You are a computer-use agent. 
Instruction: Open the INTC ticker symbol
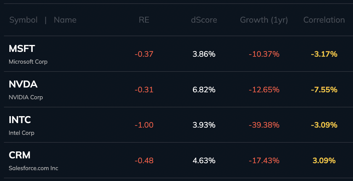click(x=20, y=120)
